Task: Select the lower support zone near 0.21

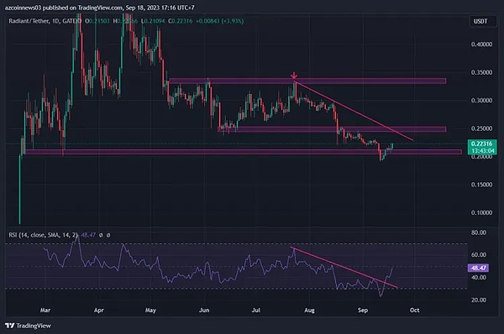Action: pos(244,152)
